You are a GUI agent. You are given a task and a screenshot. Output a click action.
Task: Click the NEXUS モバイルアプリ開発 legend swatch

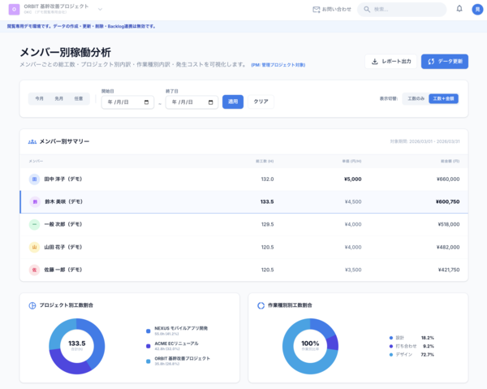[148, 331]
